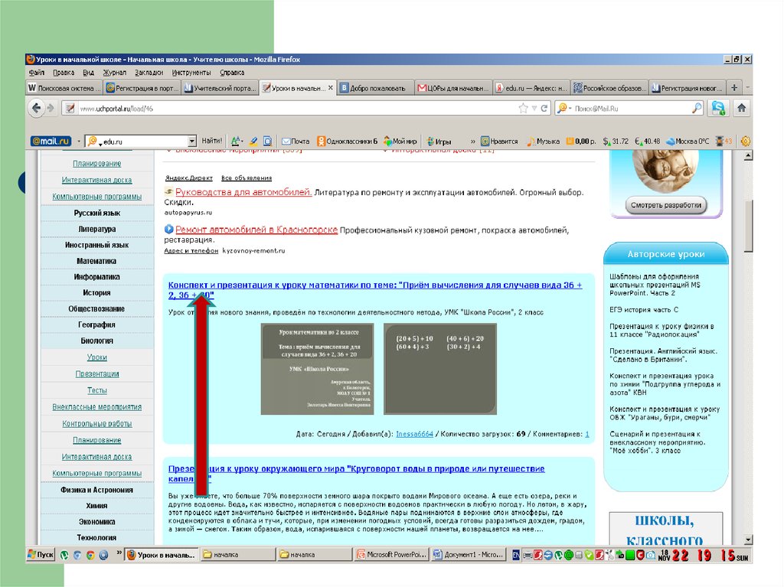
Task: Expand the edu.ru toolbar search dropdown
Action: coord(192,142)
